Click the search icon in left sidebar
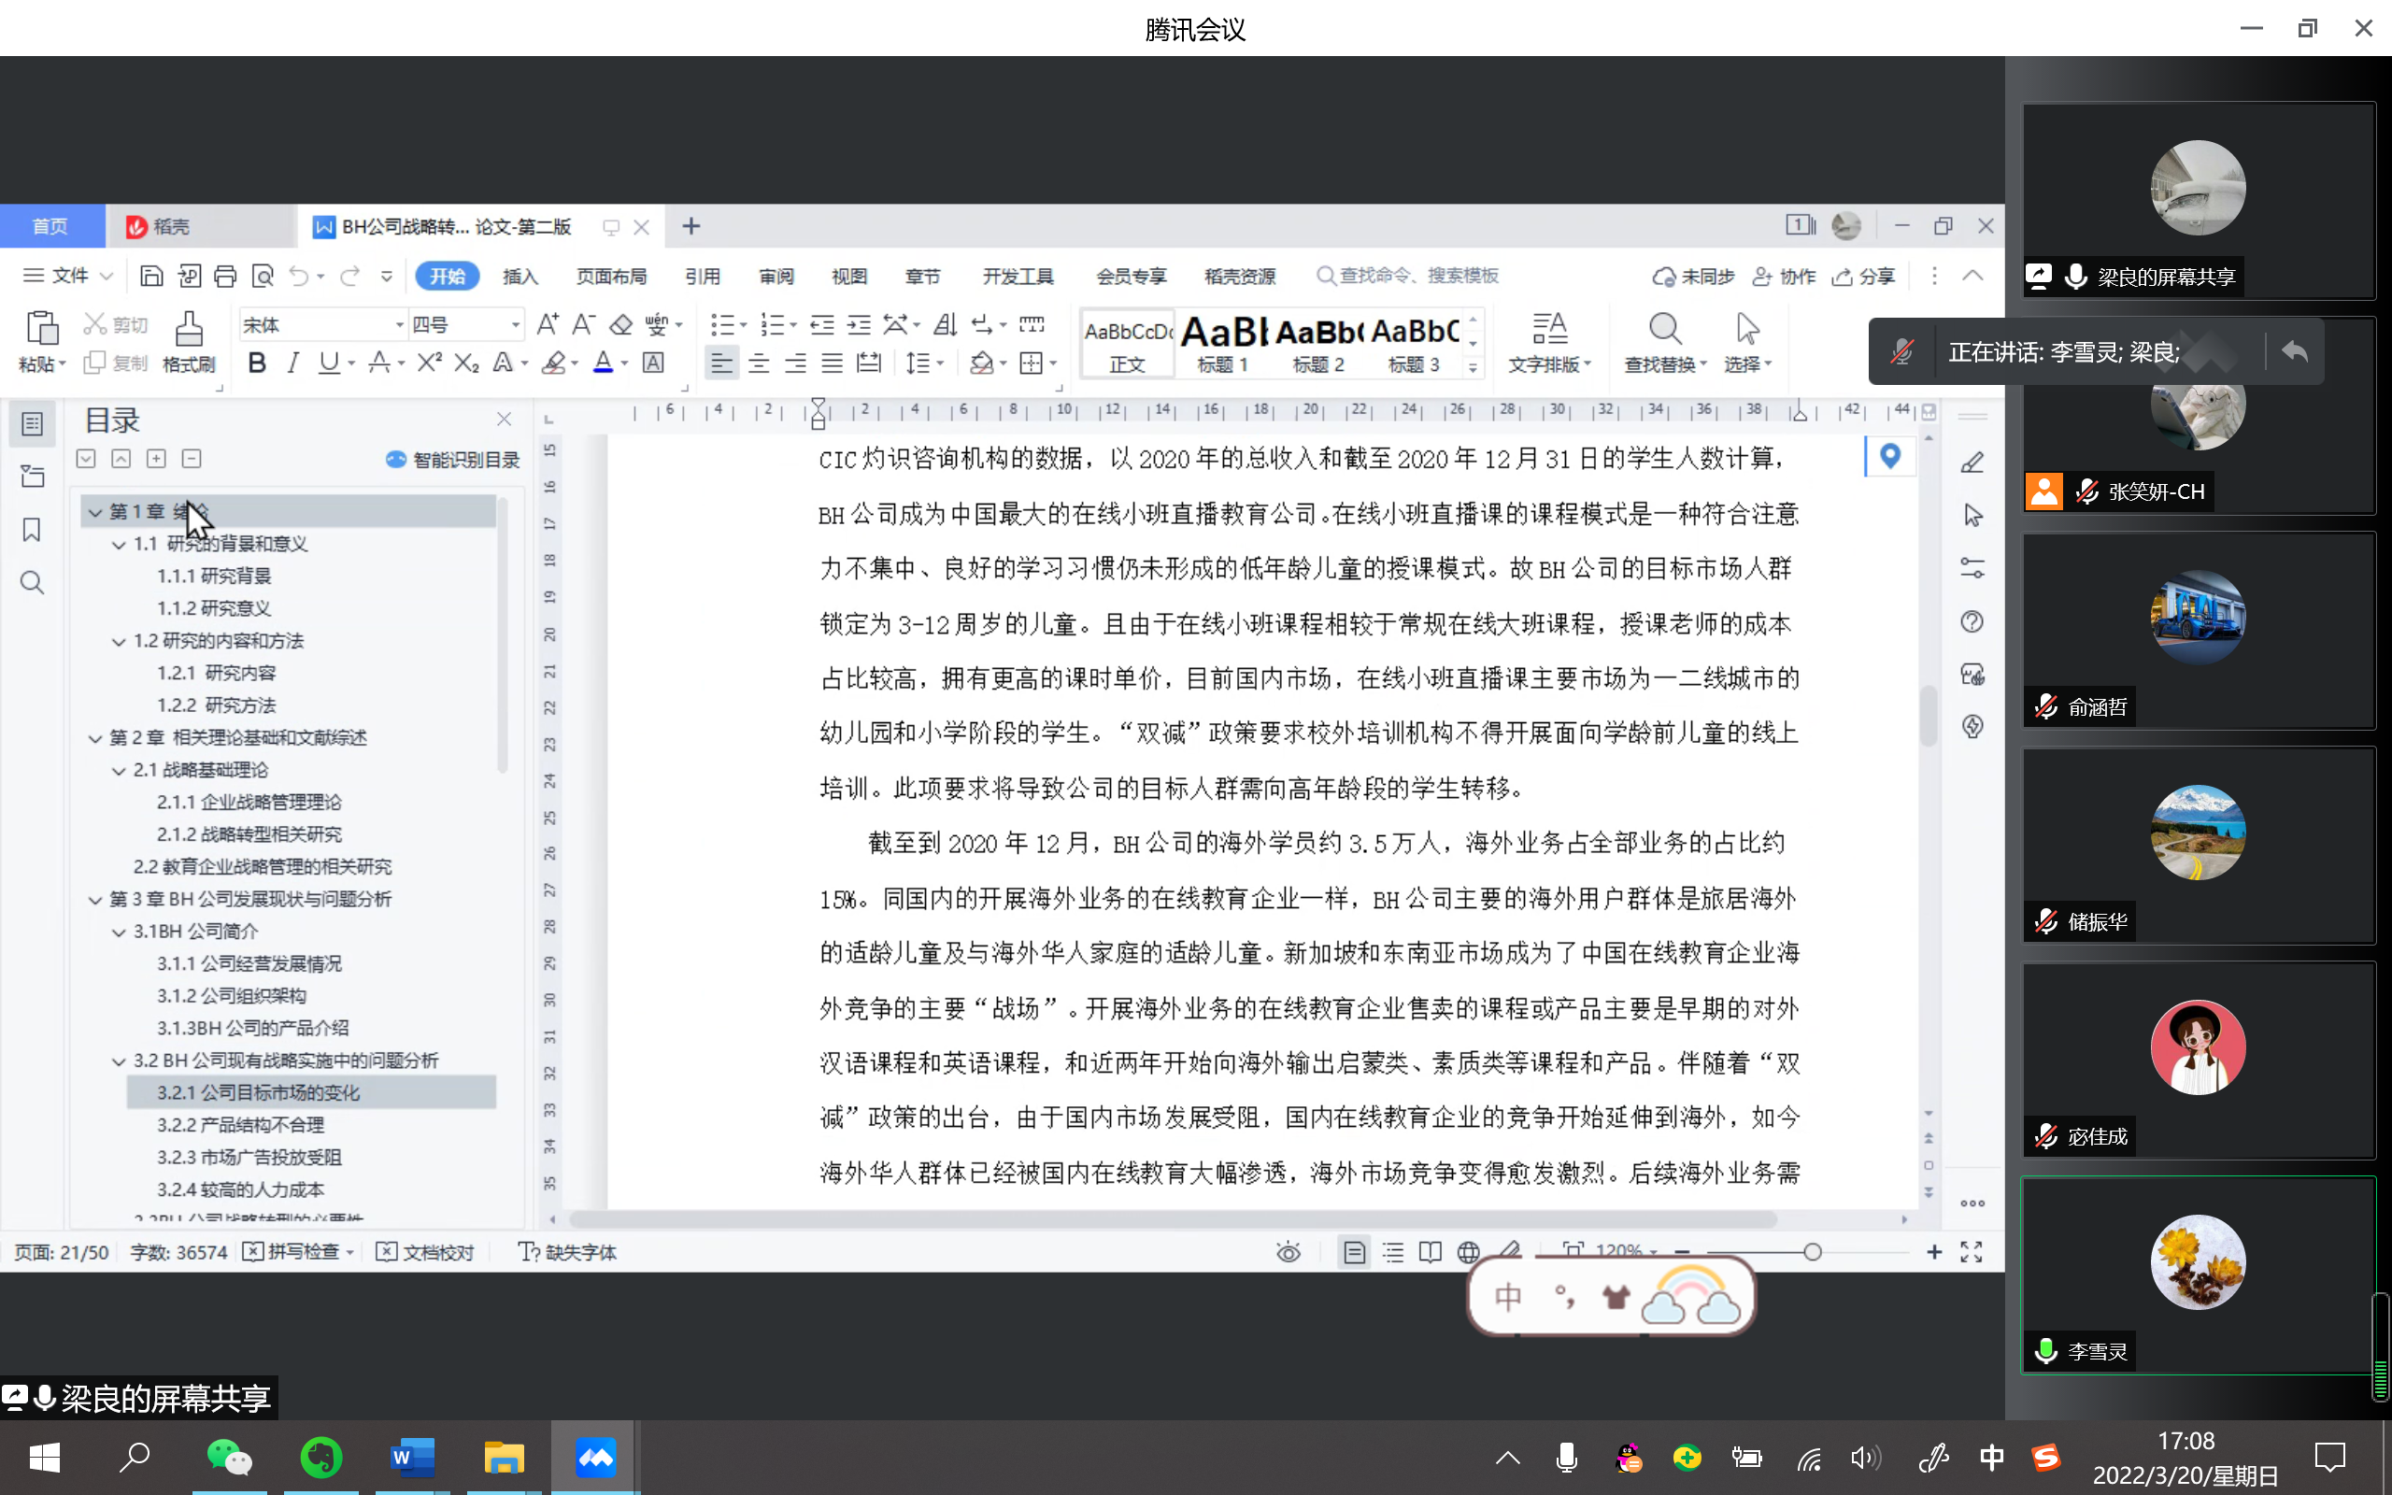Image resolution: width=2392 pixels, height=1495 pixels. pos(32,582)
